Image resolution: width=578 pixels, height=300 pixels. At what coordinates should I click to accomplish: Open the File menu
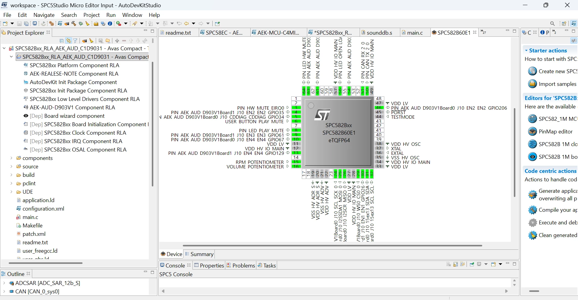[x=7, y=15]
